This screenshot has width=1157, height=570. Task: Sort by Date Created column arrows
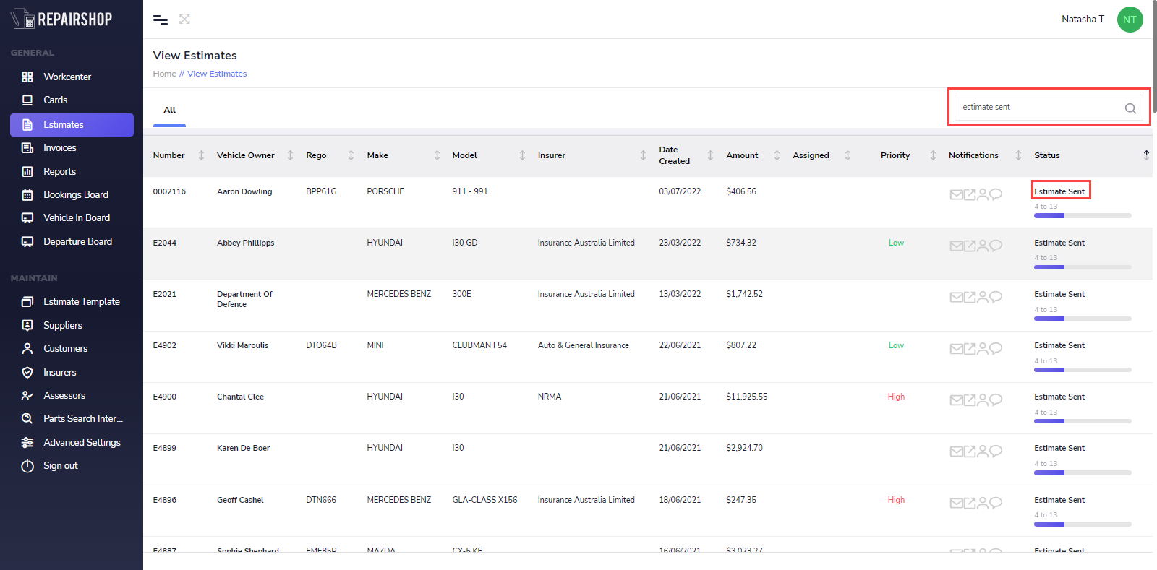(x=710, y=155)
